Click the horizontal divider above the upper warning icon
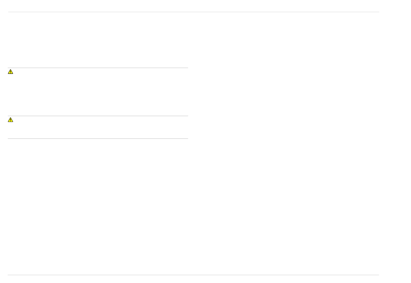411x283 pixels. pyautogui.click(x=98, y=68)
